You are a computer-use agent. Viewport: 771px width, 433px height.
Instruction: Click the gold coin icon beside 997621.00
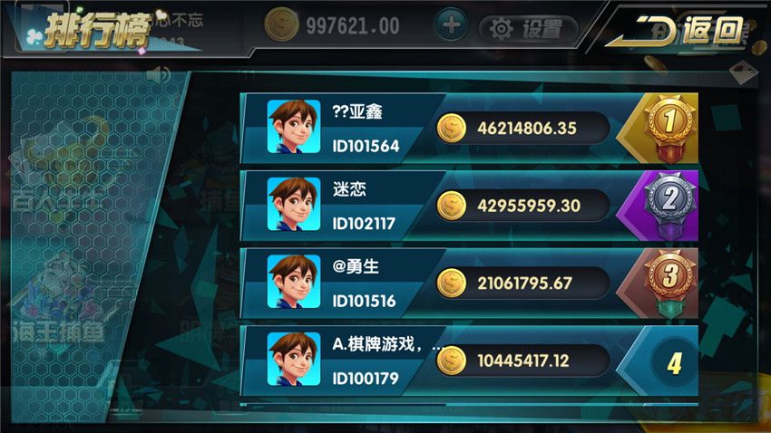(x=282, y=24)
